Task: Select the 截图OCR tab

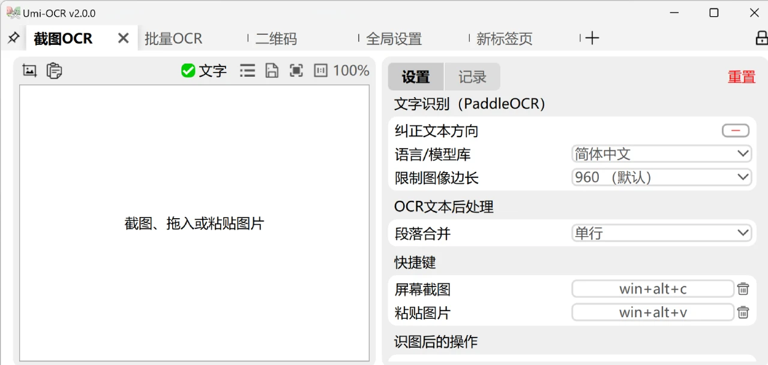Action: [x=64, y=39]
